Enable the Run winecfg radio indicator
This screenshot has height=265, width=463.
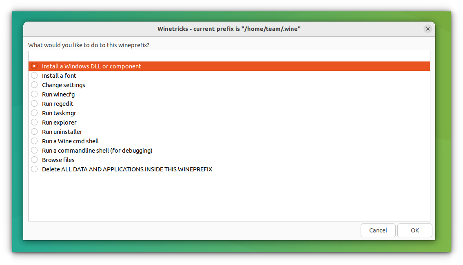click(x=34, y=94)
